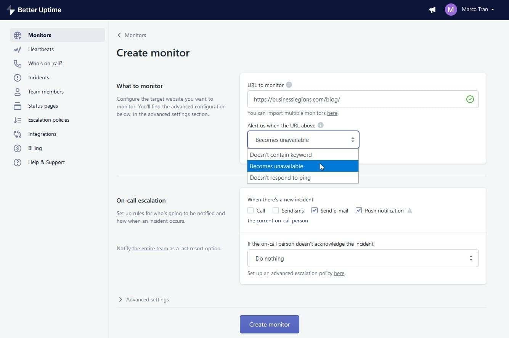
Task: Open the Marco Tran account menu
Action: pyautogui.click(x=475, y=10)
